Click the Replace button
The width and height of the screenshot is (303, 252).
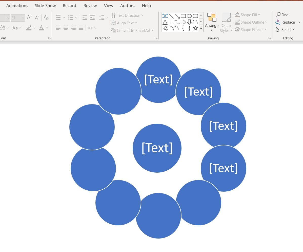(x=285, y=22)
